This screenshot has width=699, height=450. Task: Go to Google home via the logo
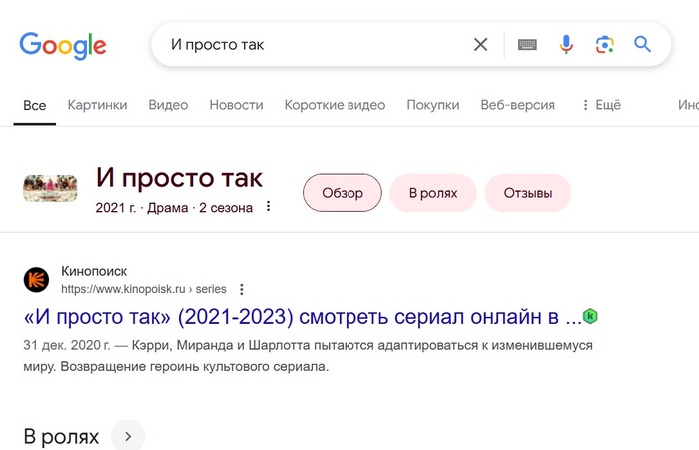point(63,46)
